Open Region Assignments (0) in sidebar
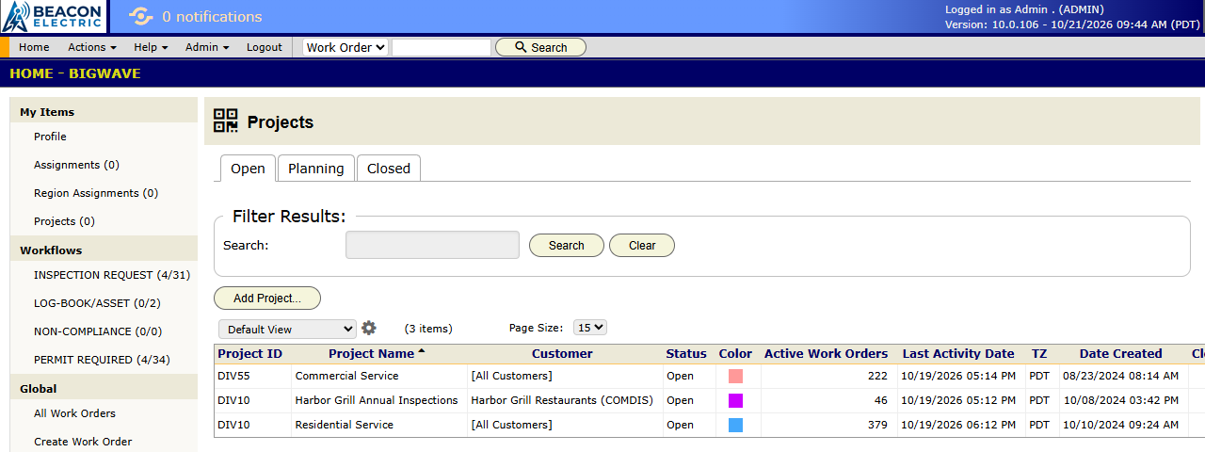Image resolution: width=1205 pixels, height=452 pixels. point(96,193)
